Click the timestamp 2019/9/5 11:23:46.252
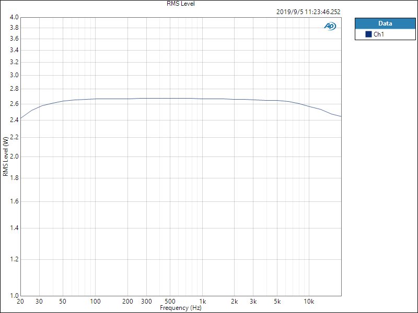Viewport: 418px width, 313px height. click(x=308, y=12)
